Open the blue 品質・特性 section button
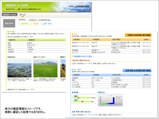This screenshot has width=159, height=119. pyautogui.click(x=47, y=24)
